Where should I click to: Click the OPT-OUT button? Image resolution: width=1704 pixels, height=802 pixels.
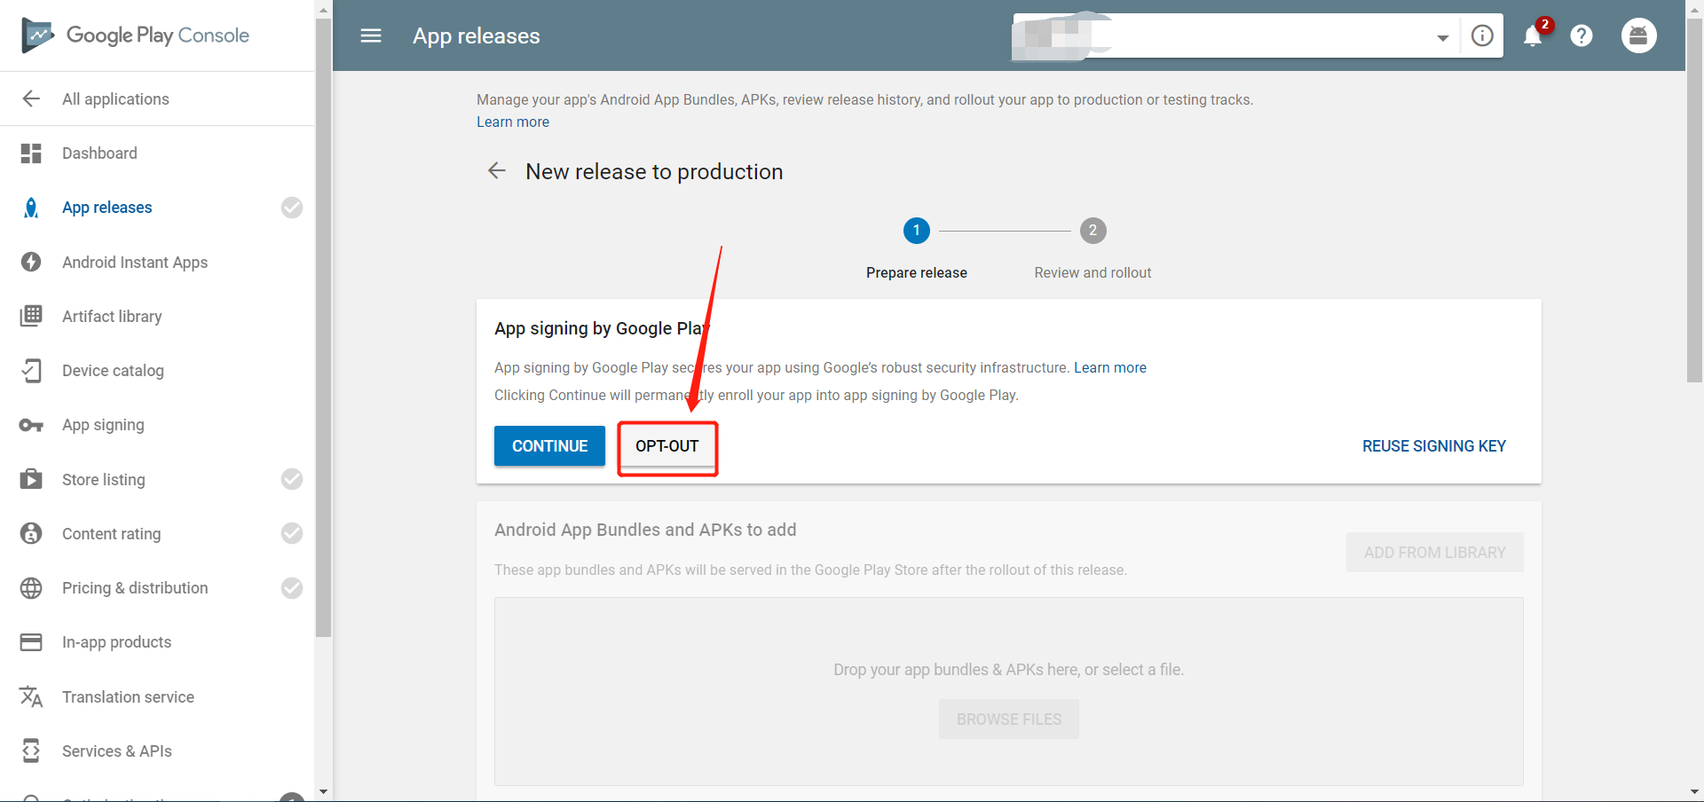tap(667, 445)
